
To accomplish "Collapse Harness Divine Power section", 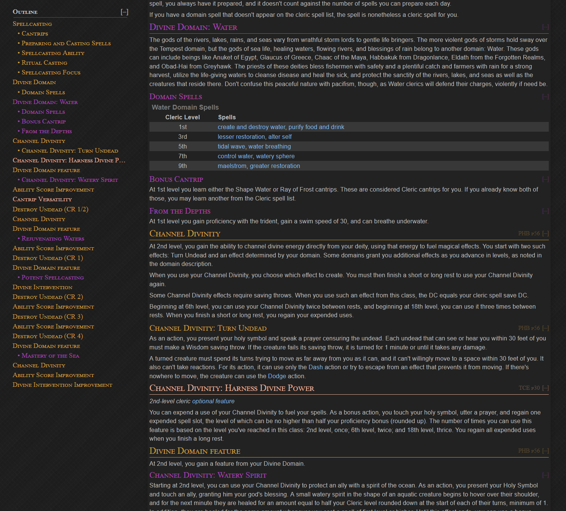I will click(545, 388).
